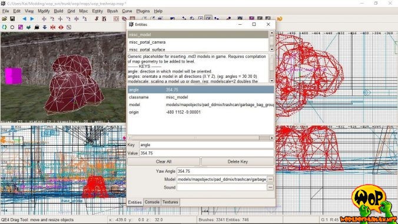The width and height of the screenshot is (398, 224).
Task: Click the red outward-arrows diamond icon
Action: pyautogui.click(x=61, y=27)
